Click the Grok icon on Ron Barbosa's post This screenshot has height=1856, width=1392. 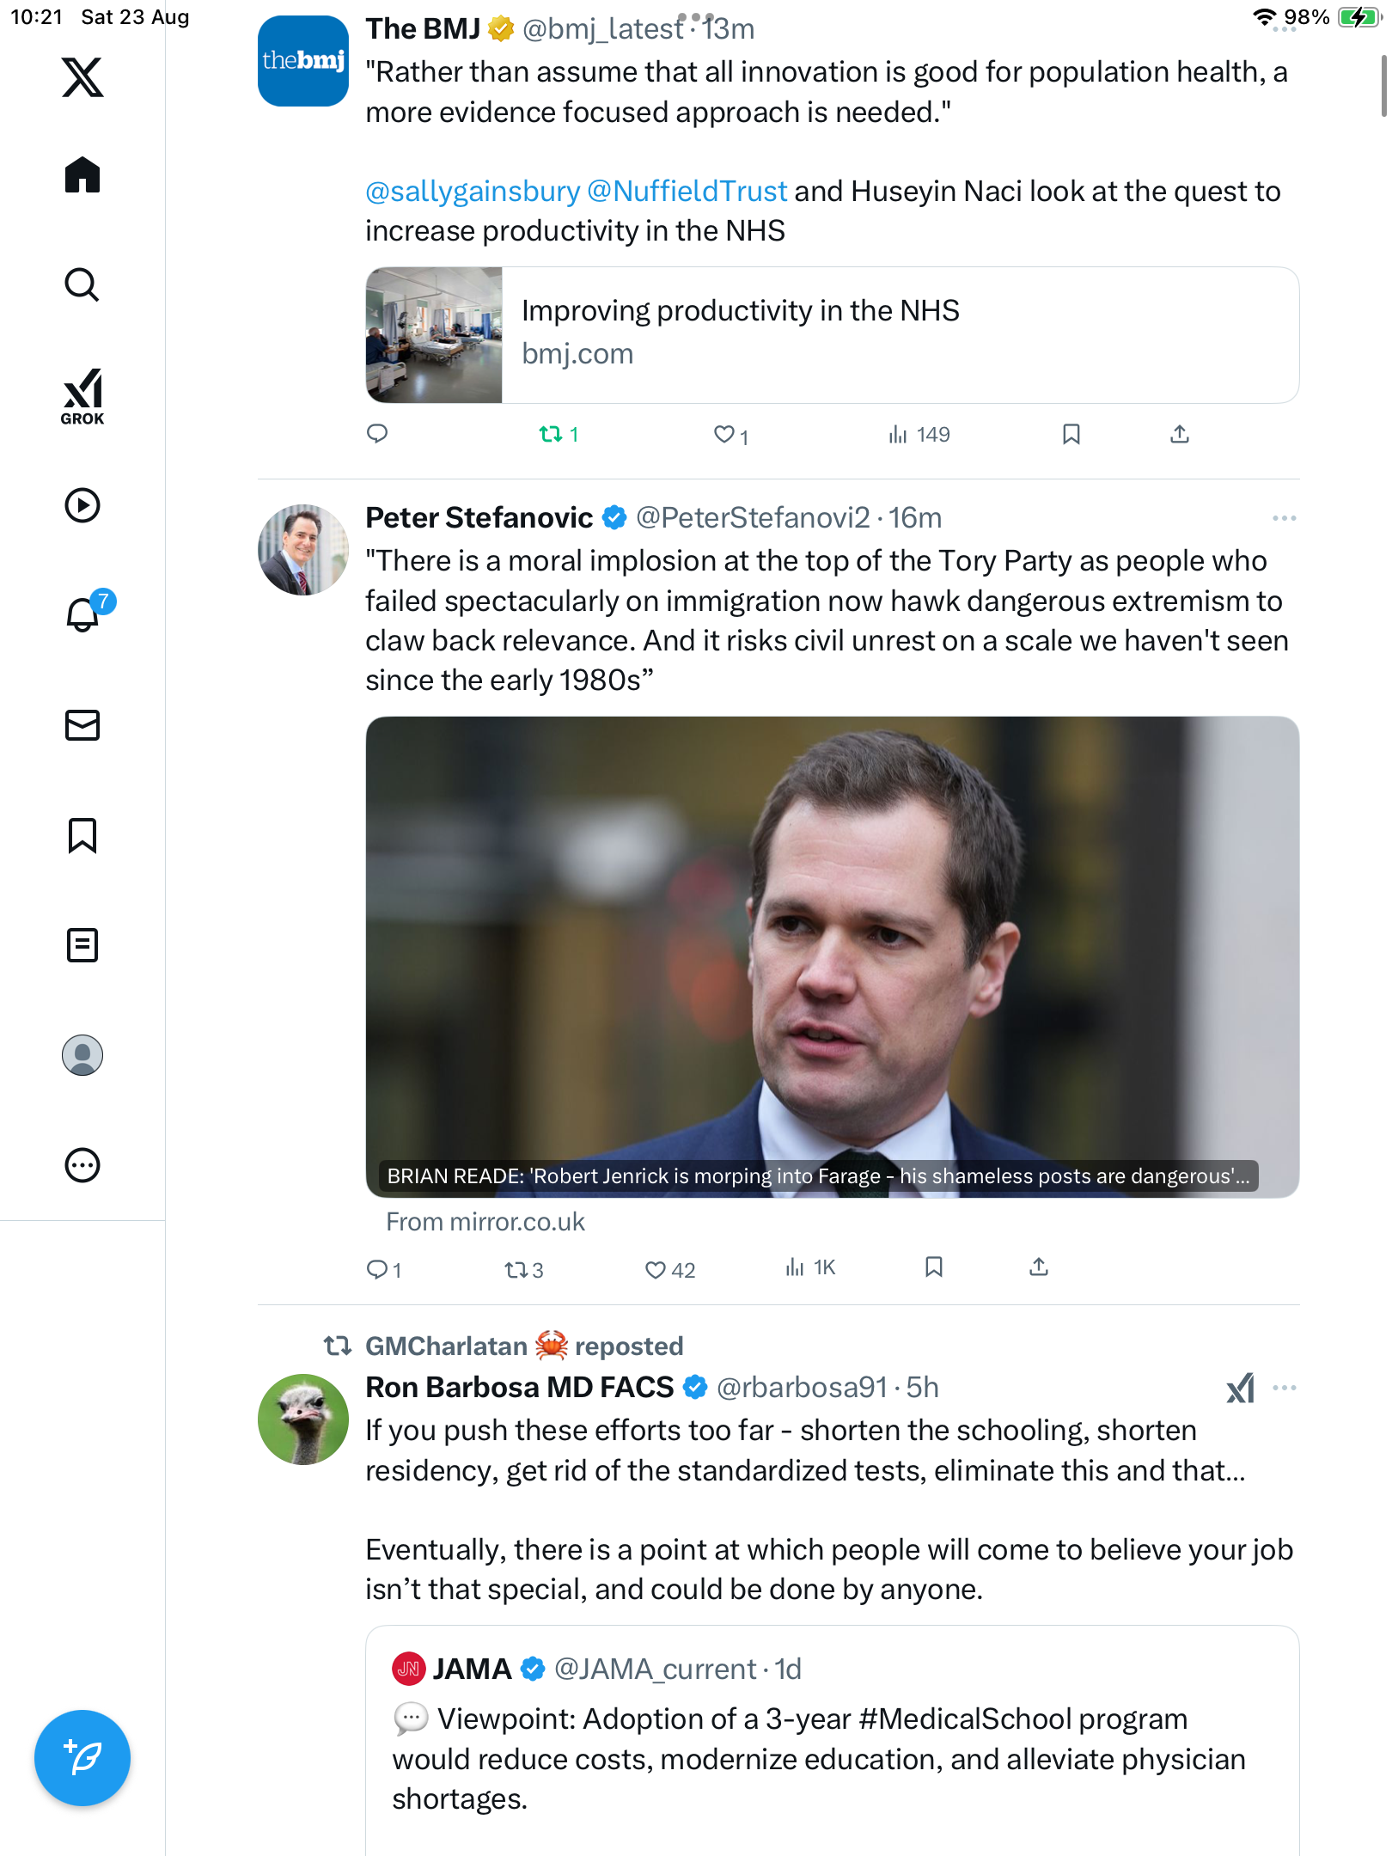(x=1240, y=1388)
